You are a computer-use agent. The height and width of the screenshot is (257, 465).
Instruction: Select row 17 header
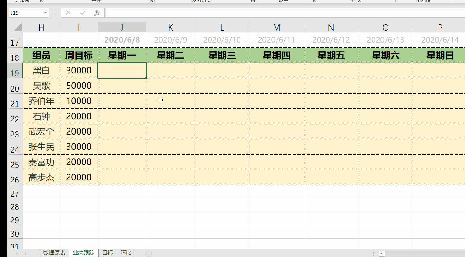click(15, 40)
